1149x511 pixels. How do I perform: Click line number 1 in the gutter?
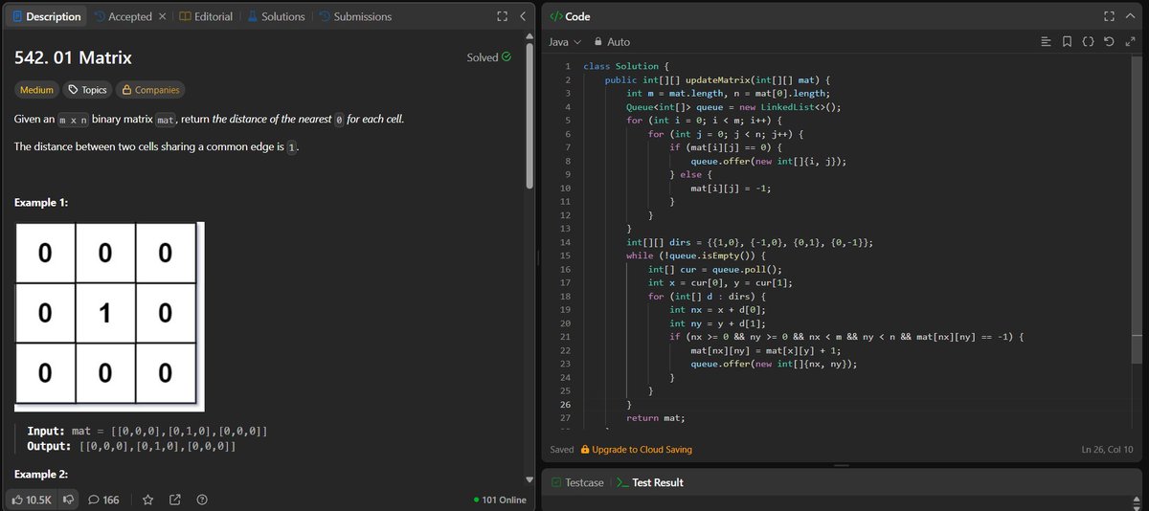[x=568, y=65]
